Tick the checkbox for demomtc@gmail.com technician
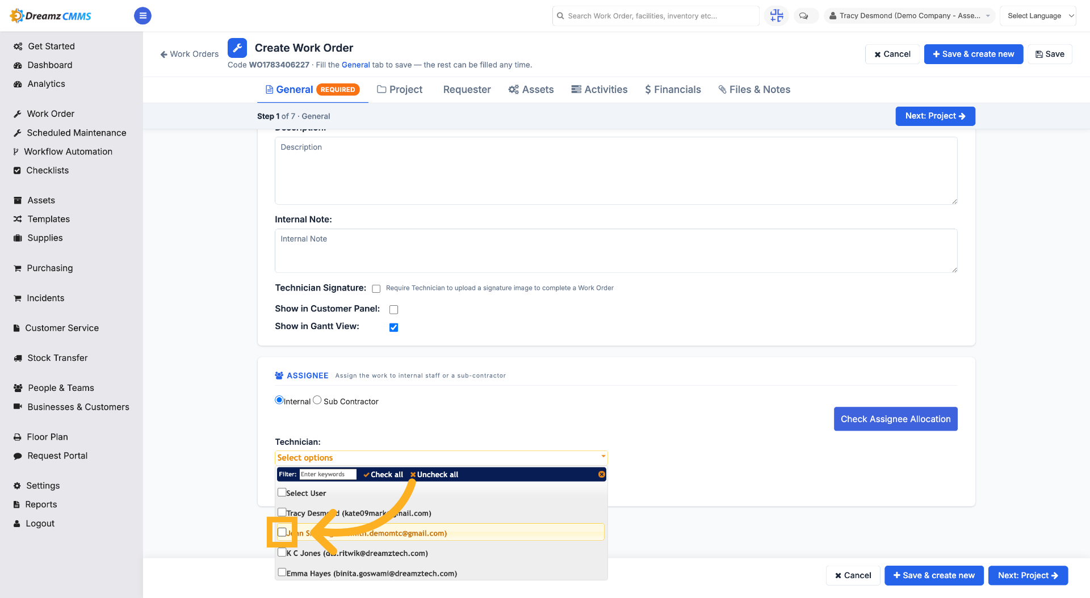This screenshot has width=1090, height=598. tap(282, 532)
